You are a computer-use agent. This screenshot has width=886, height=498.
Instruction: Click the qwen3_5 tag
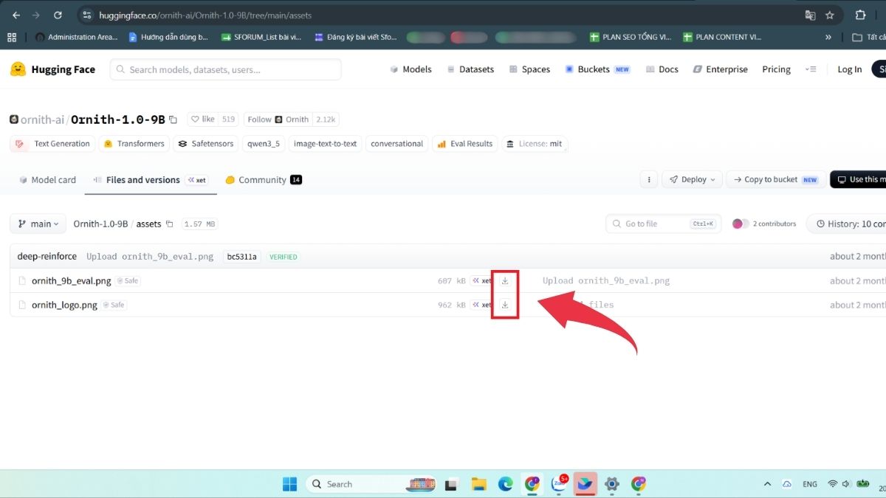point(262,144)
